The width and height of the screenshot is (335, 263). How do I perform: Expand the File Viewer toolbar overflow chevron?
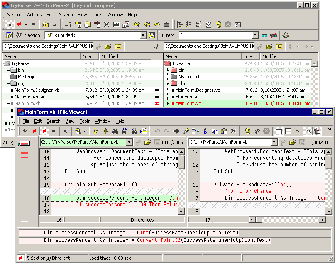coord(330,129)
